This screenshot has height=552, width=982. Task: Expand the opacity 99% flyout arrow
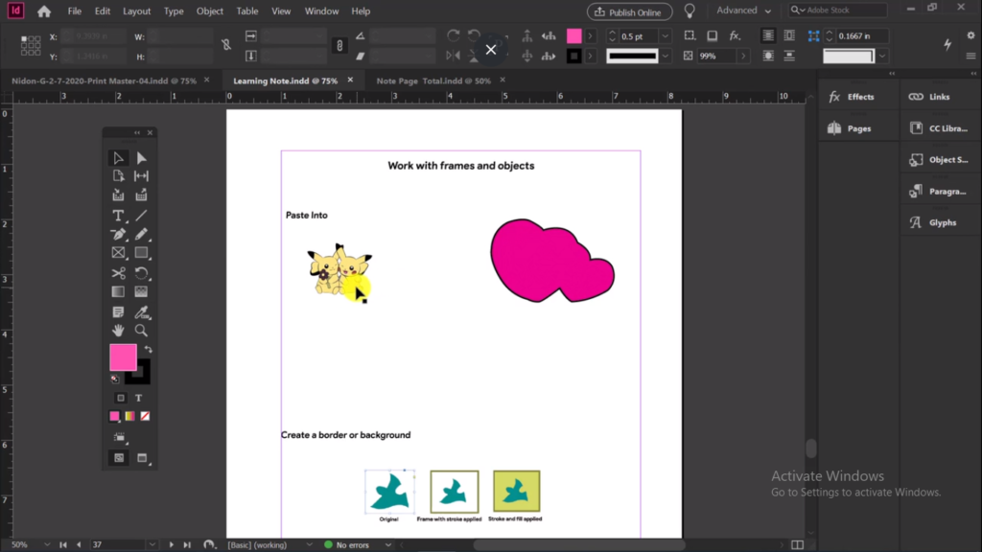coord(743,56)
